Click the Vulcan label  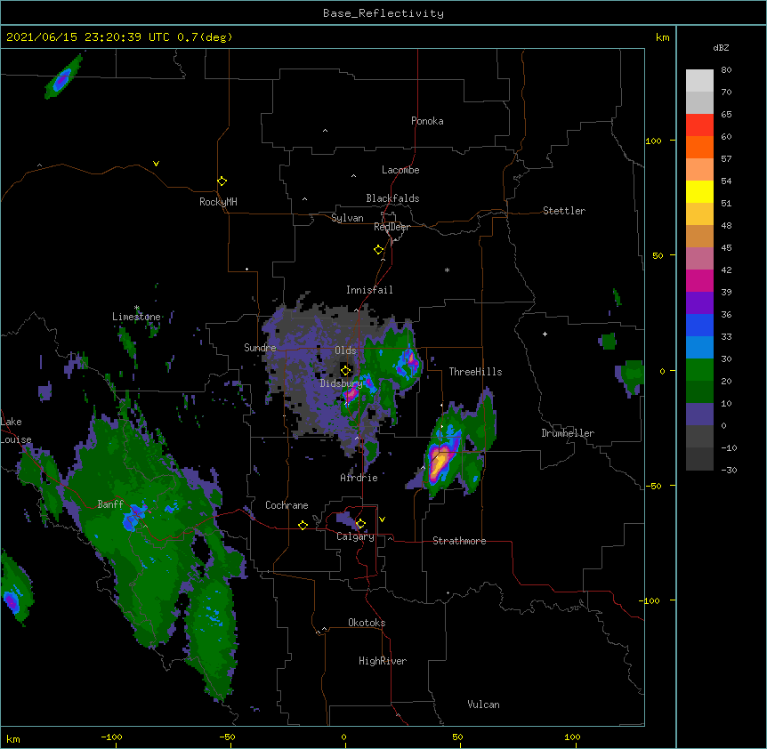[483, 705]
